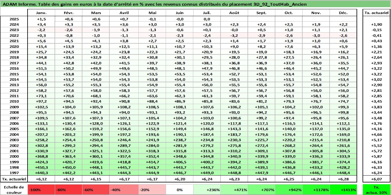Click 2025 Juil. cell 0,0
391x195 pixels.
coord(207,19)
